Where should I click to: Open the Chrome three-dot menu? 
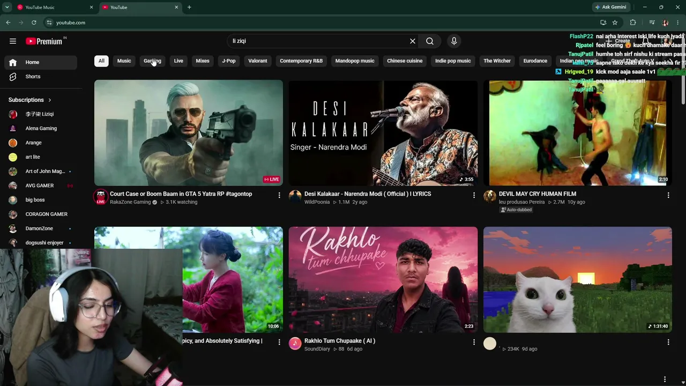[x=678, y=23]
